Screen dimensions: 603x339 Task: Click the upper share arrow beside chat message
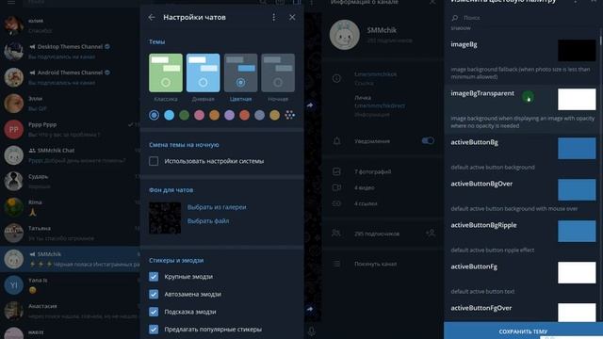coord(310,105)
